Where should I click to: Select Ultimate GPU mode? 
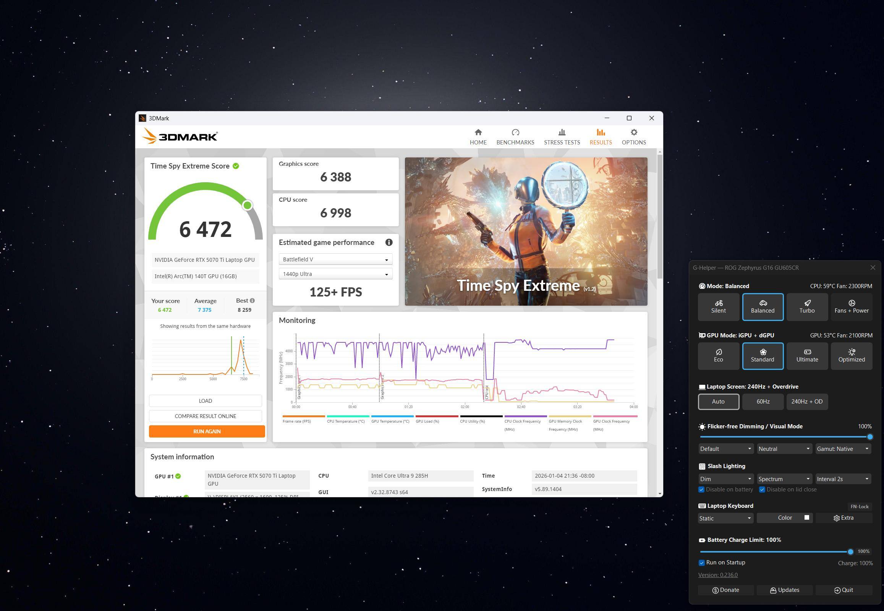[807, 356]
